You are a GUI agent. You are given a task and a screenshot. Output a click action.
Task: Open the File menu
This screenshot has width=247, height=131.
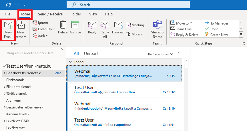[7, 14]
